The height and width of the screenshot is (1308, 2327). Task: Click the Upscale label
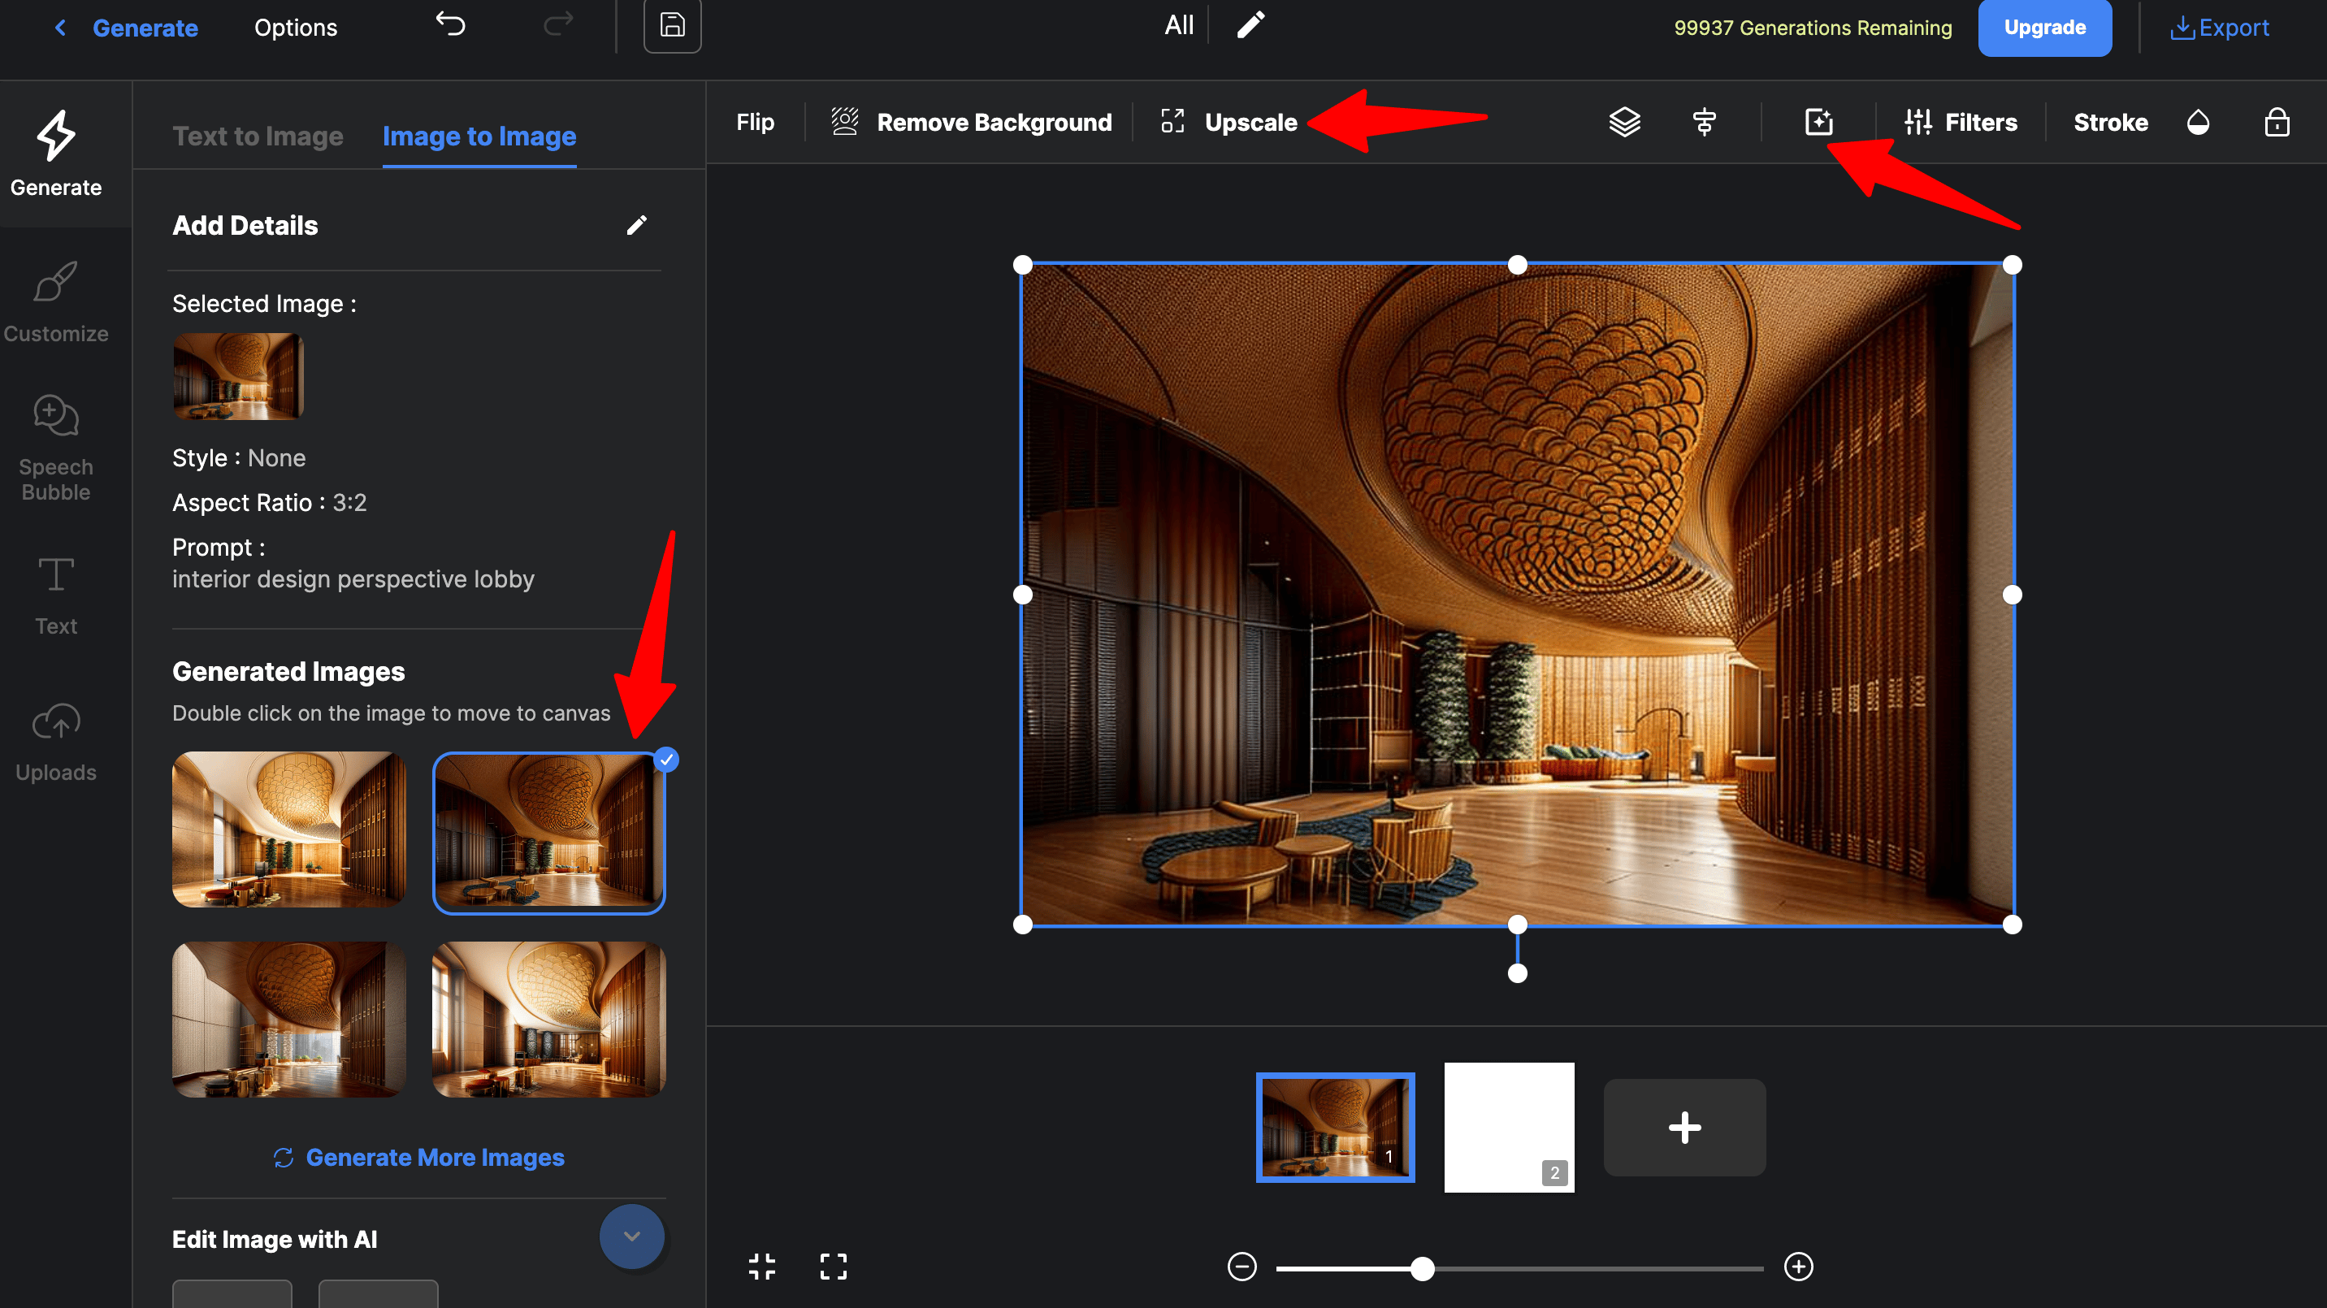[x=1250, y=122]
